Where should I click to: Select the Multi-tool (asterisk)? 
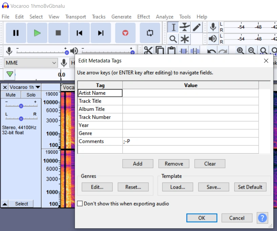click(x=184, y=39)
